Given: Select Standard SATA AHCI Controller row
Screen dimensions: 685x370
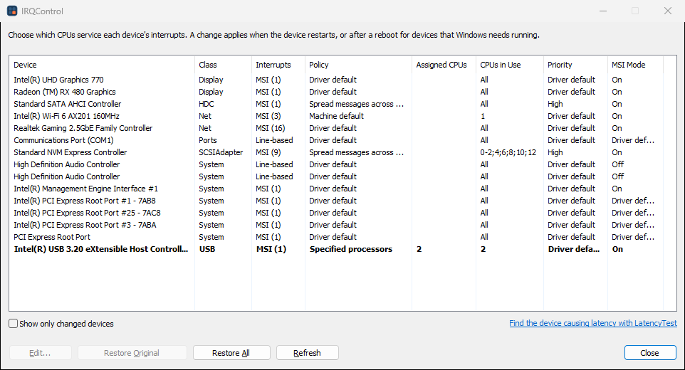Looking at the screenshot, I should coord(336,104).
